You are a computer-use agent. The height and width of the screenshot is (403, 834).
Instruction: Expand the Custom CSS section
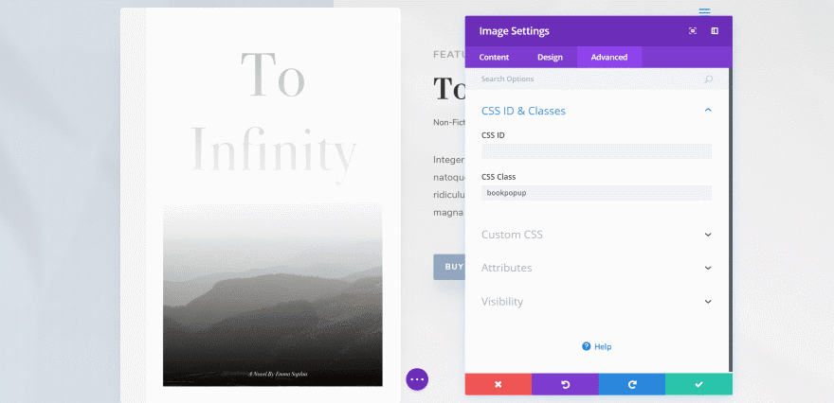pyautogui.click(x=596, y=235)
